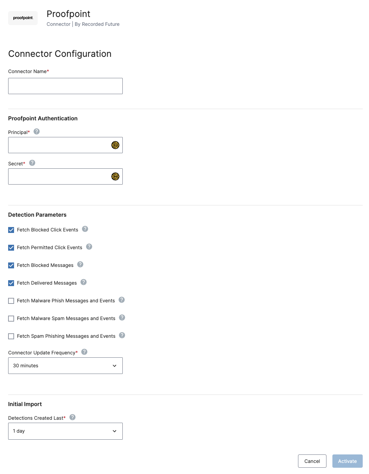Image resolution: width=369 pixels, height=474 pixels.
Task: Click the Proofpoint logo icon
Action: (x=23, y=18)
